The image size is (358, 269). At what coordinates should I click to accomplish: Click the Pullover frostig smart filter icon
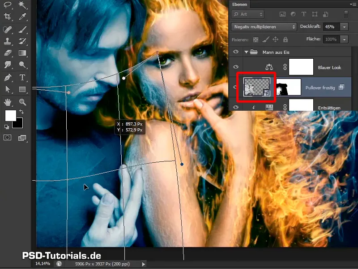coord(341,87)
